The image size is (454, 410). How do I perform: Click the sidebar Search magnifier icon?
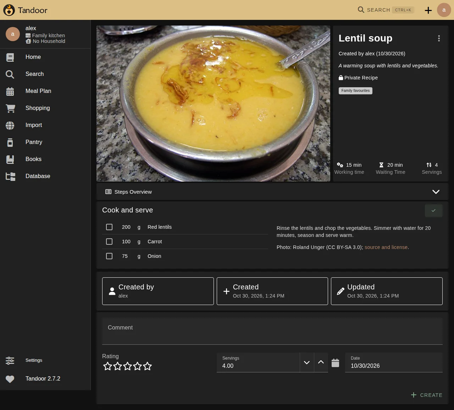pyautogui.click(x=10, y=74)
